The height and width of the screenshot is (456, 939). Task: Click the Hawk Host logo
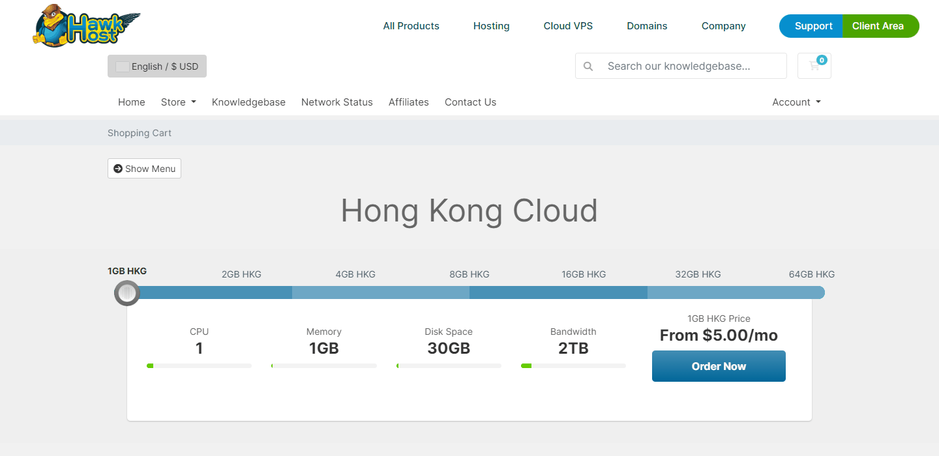click(87, 25)
